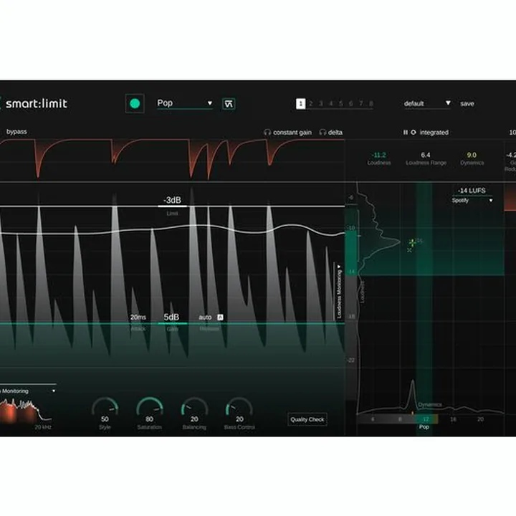Click the 5dB Gain value
The width and height of the screenshot is (516, 516).
(171, 317)
